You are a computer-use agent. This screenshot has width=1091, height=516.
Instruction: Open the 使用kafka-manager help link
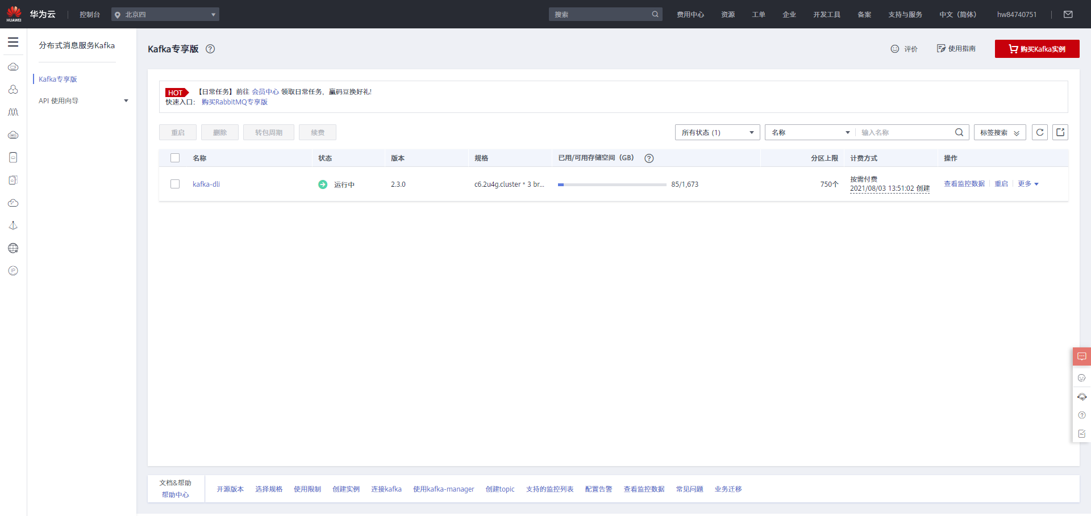[x=444, y=489]
